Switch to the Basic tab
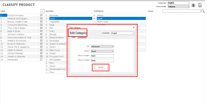Image resolution: width=207 pixels, height=105 pixels. 73,37
